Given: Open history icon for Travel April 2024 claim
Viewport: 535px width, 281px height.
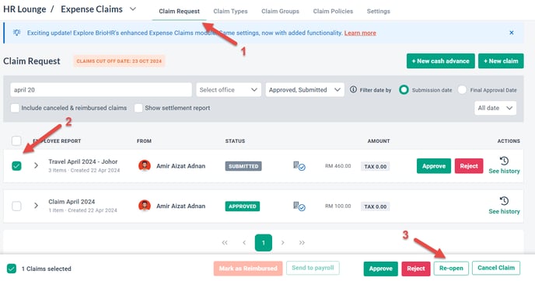Looking at the screenshot, I should click(504, 161).
